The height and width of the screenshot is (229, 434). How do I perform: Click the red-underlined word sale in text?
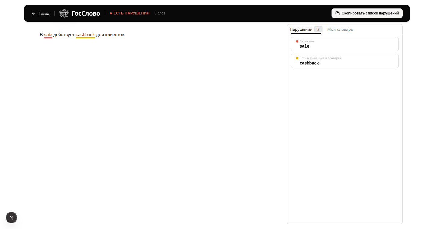[48, 35]
